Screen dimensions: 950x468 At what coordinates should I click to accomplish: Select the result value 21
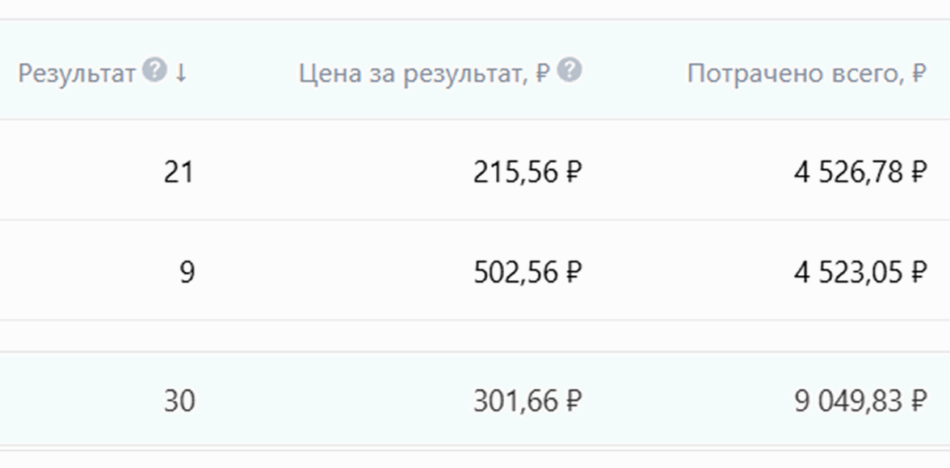(179, 172)
